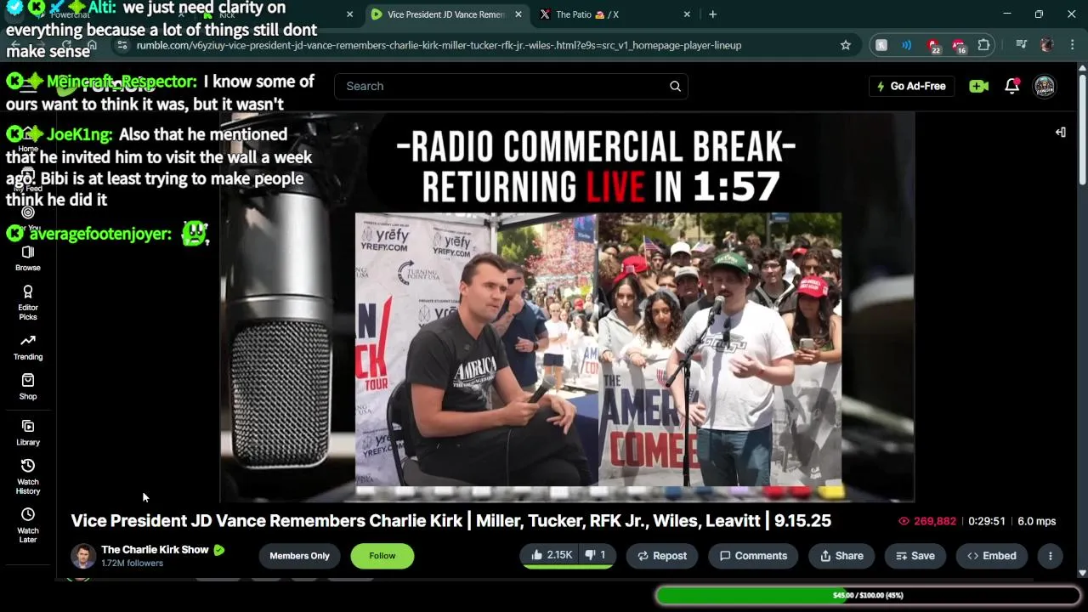Click the green upload video camera icon

(979, 86)
